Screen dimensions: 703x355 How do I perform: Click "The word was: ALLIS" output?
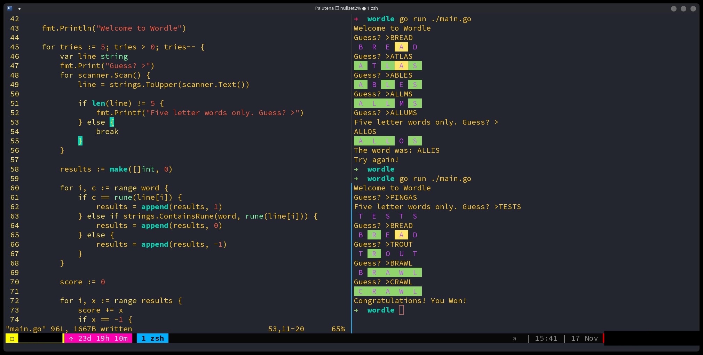pos(397,150)
